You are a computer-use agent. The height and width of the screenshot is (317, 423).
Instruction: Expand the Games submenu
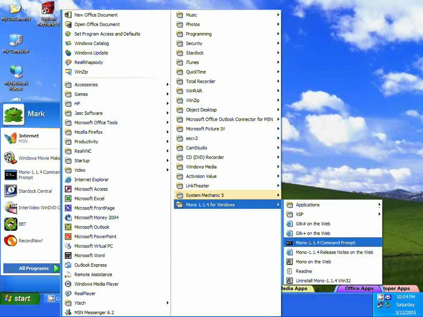pos(116,94)
